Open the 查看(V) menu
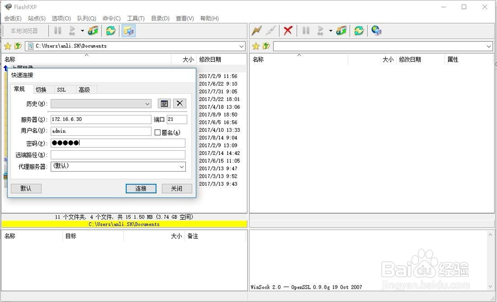This screenshot has height=302, width=497. (185, 18)
